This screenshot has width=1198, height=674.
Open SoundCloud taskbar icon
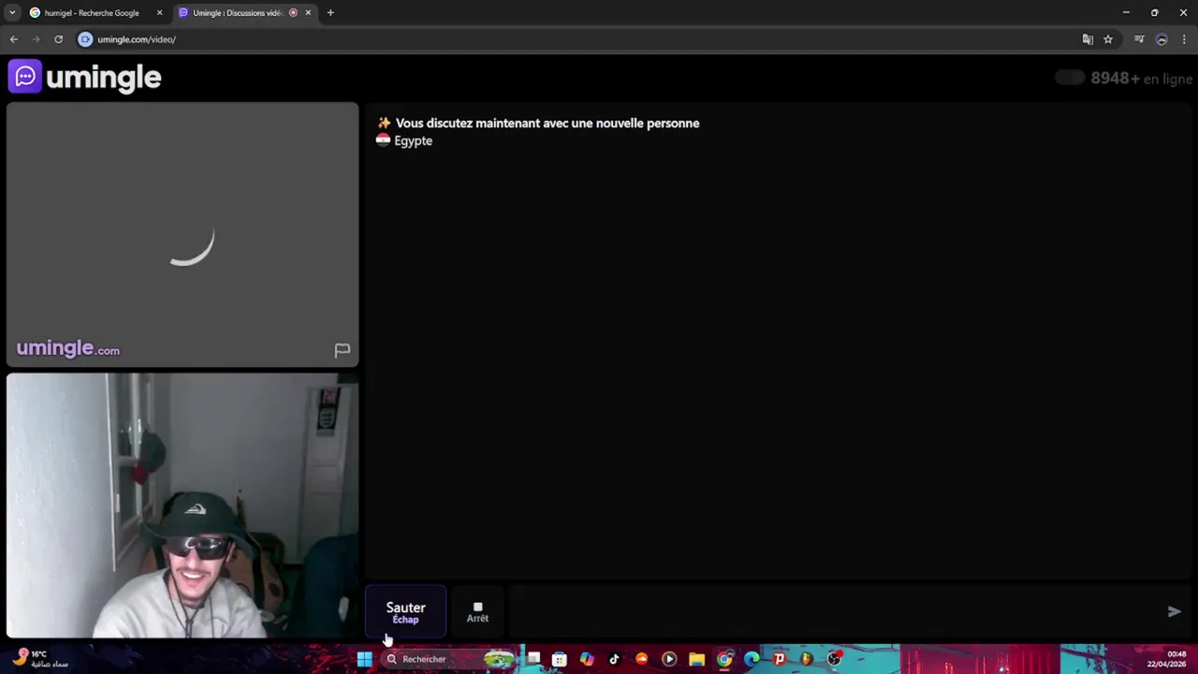[641, 659]
